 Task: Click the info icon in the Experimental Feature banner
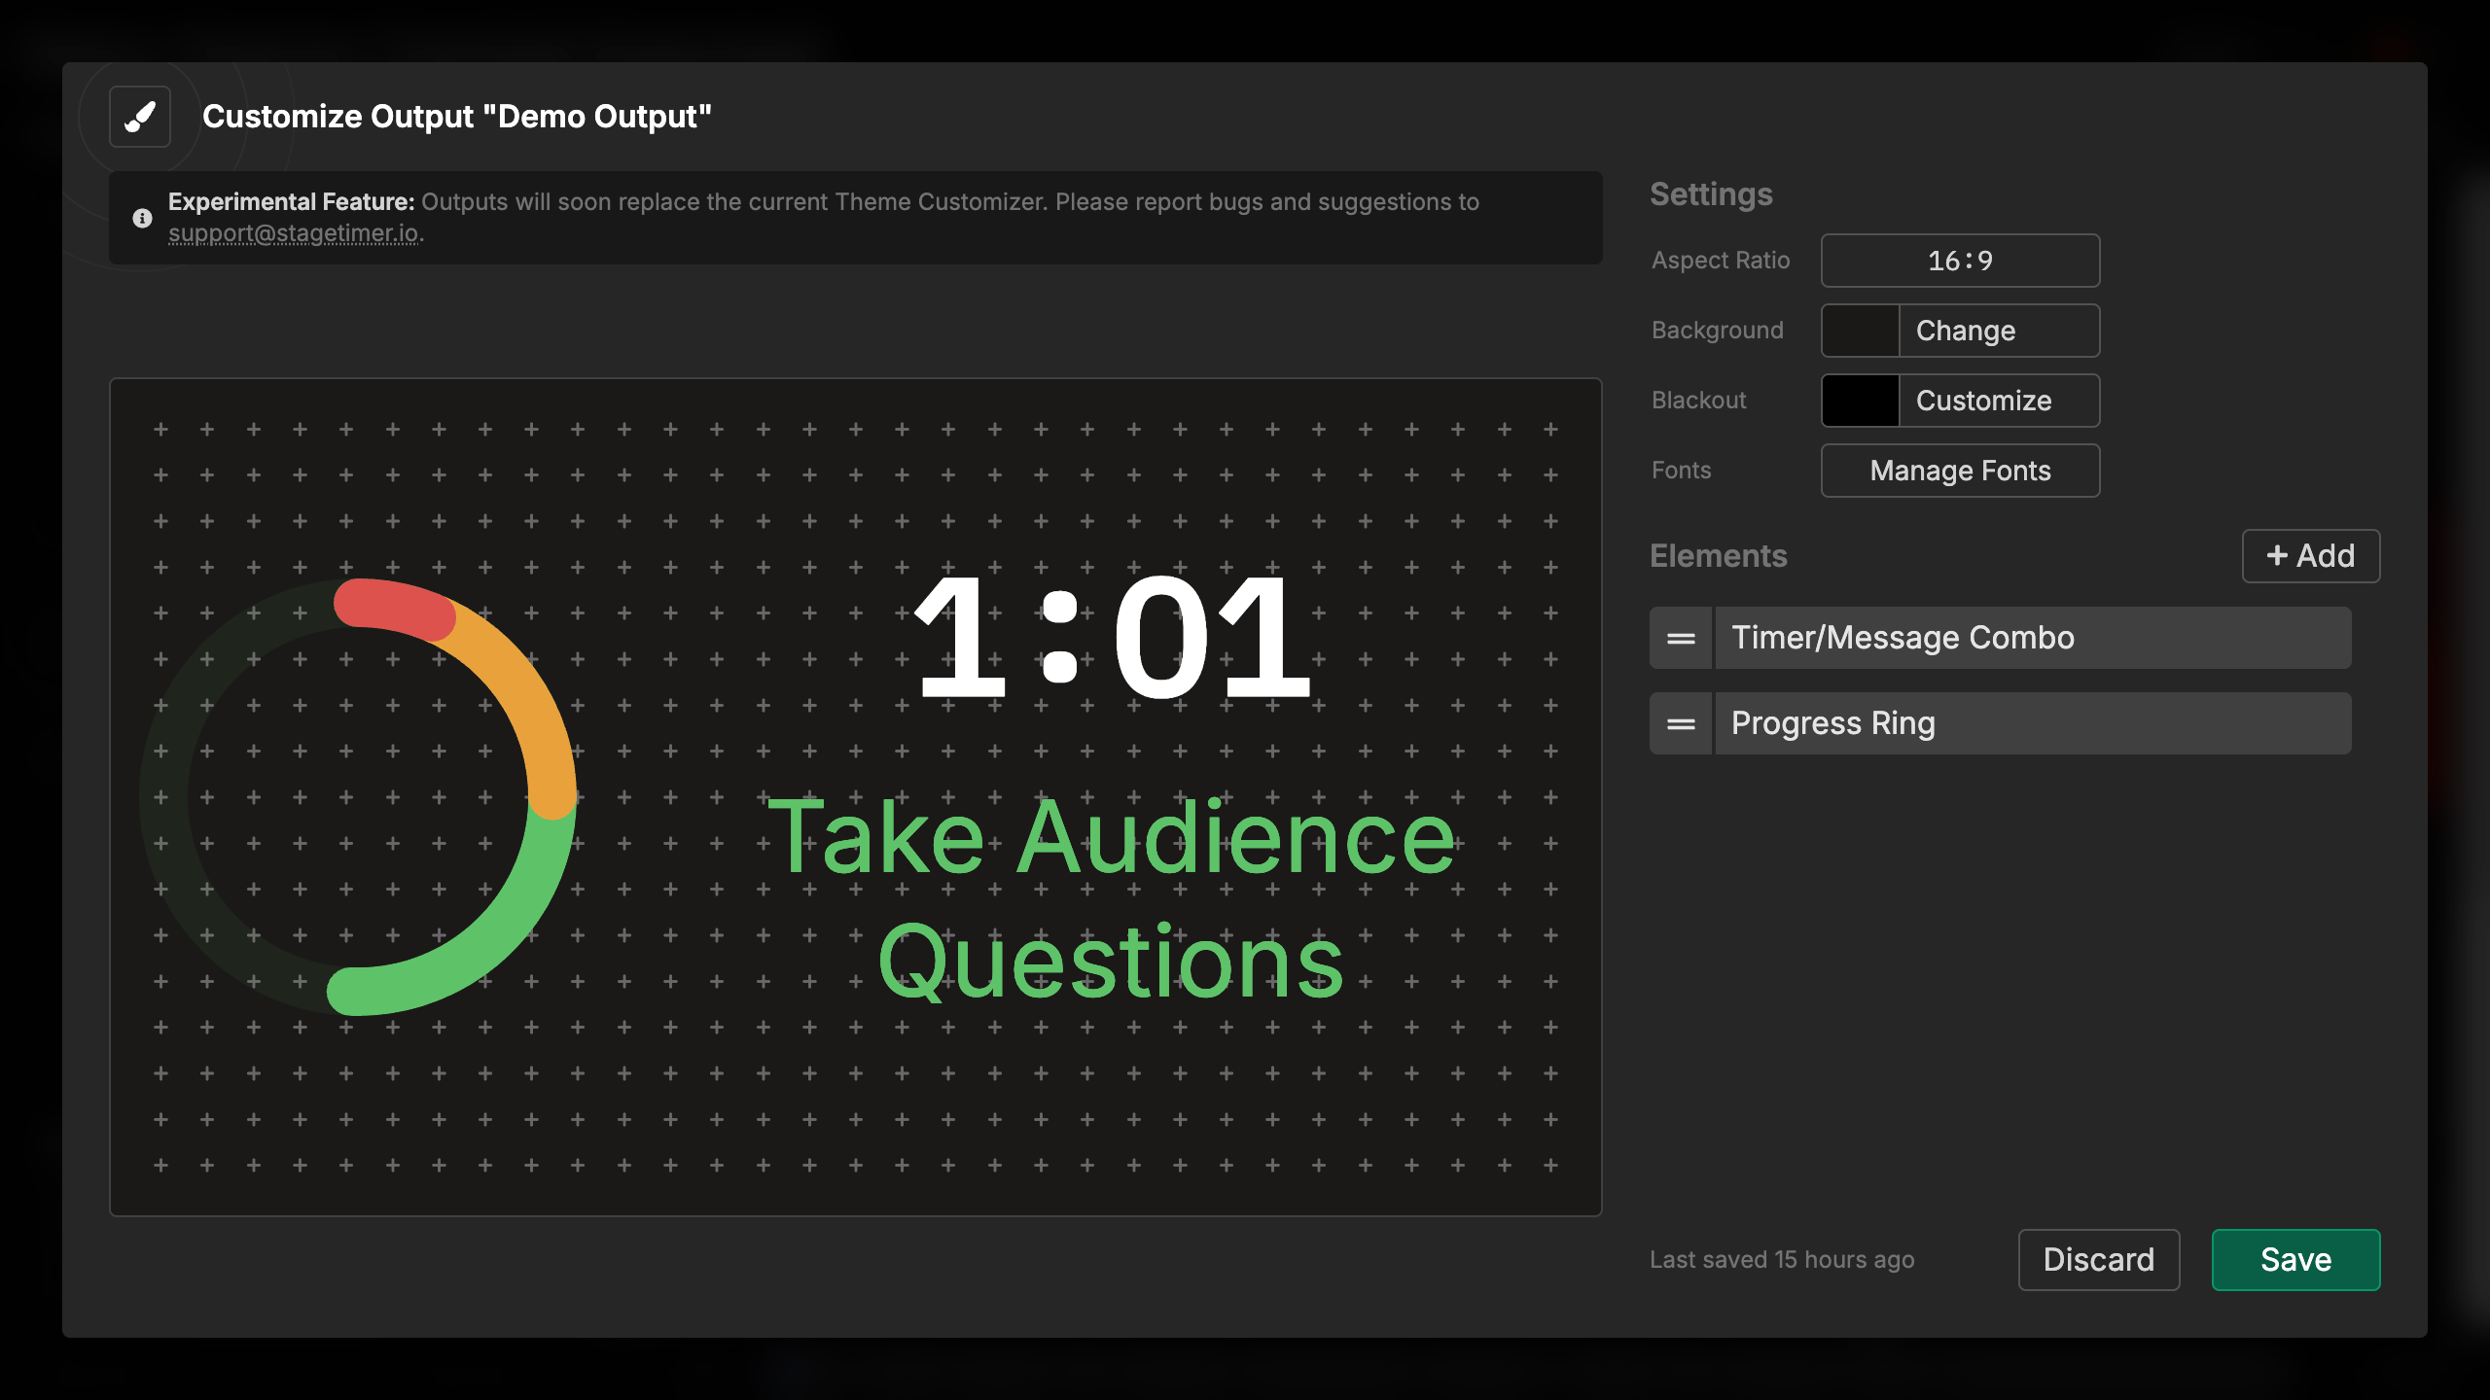click(x=141, y=218)
